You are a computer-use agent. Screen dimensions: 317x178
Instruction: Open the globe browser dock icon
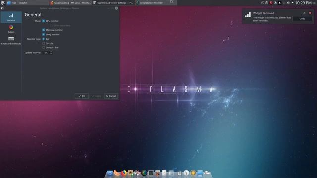pos(144,173)
